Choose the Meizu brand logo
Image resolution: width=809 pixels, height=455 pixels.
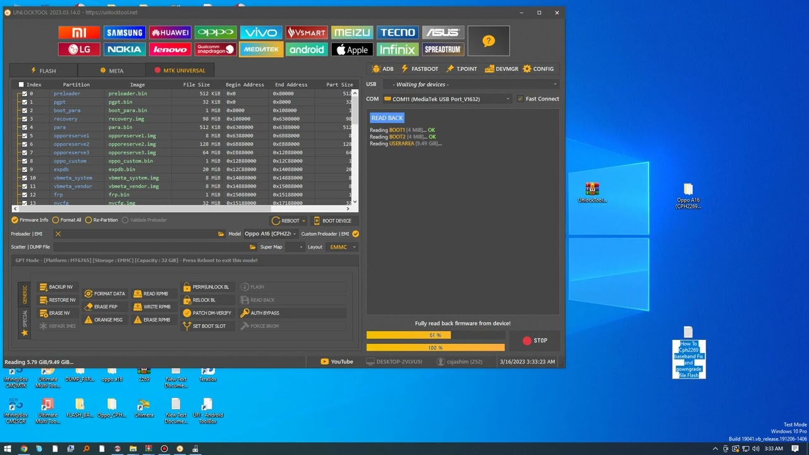(352, 33)
